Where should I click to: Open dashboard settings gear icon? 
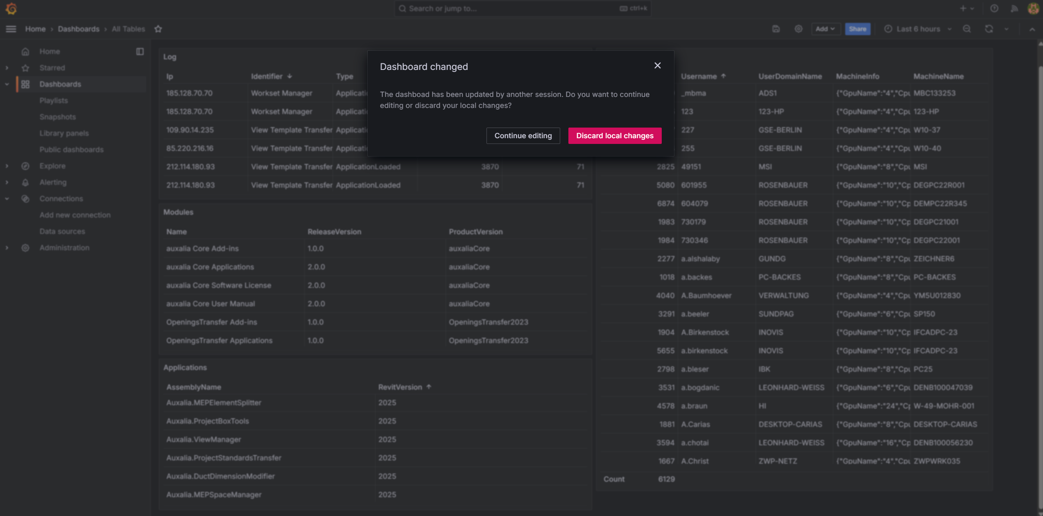[x=799, y=29]
